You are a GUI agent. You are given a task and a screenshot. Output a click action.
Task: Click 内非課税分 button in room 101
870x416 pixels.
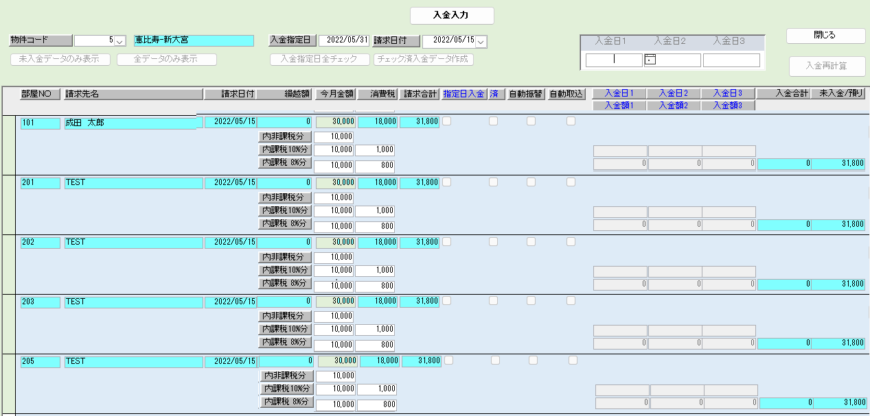tap(285, 137)
